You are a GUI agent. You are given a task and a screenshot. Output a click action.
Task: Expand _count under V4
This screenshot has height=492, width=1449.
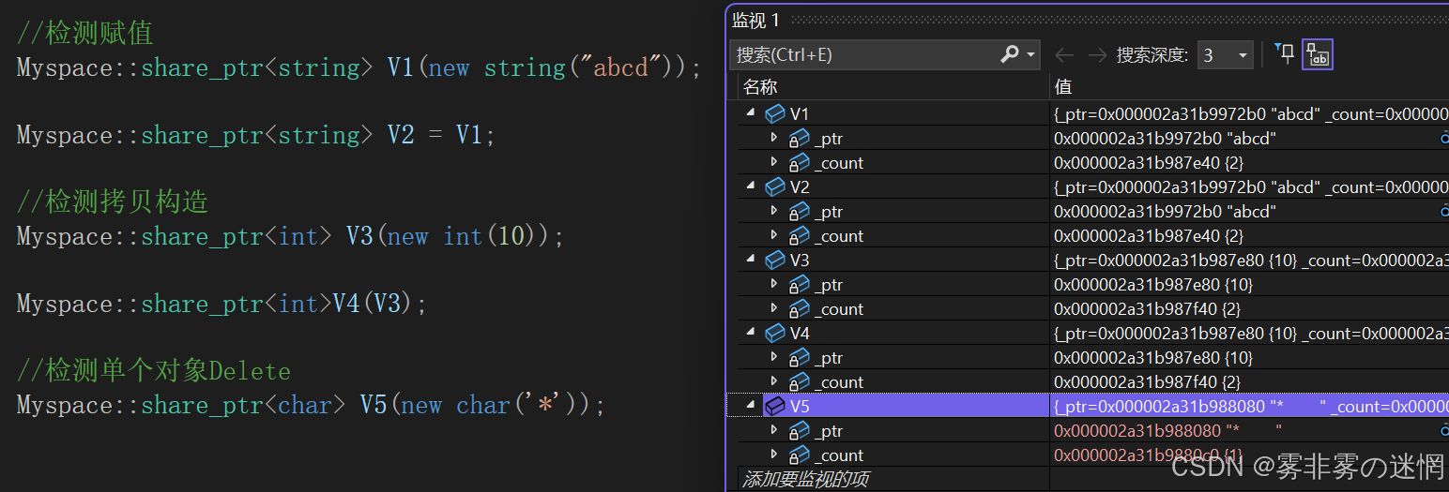(x=774, y=380)
